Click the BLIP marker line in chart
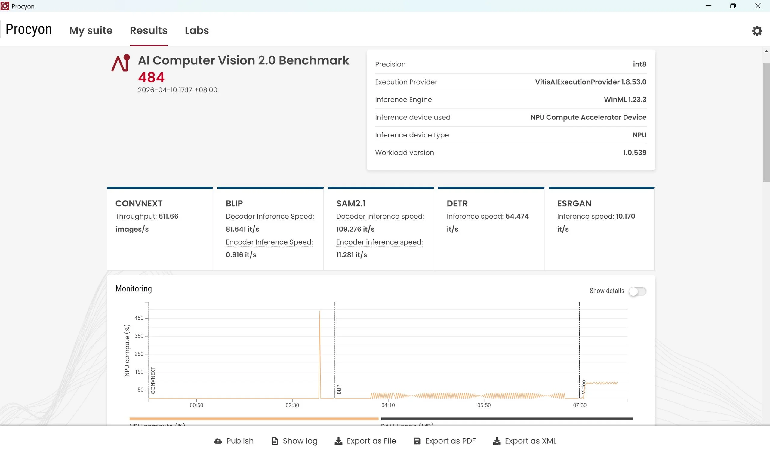This screenshot has width=770, height=450. click(334, 351)
